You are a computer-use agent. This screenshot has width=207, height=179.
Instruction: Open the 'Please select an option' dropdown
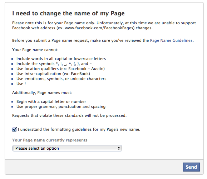[67, 148]
